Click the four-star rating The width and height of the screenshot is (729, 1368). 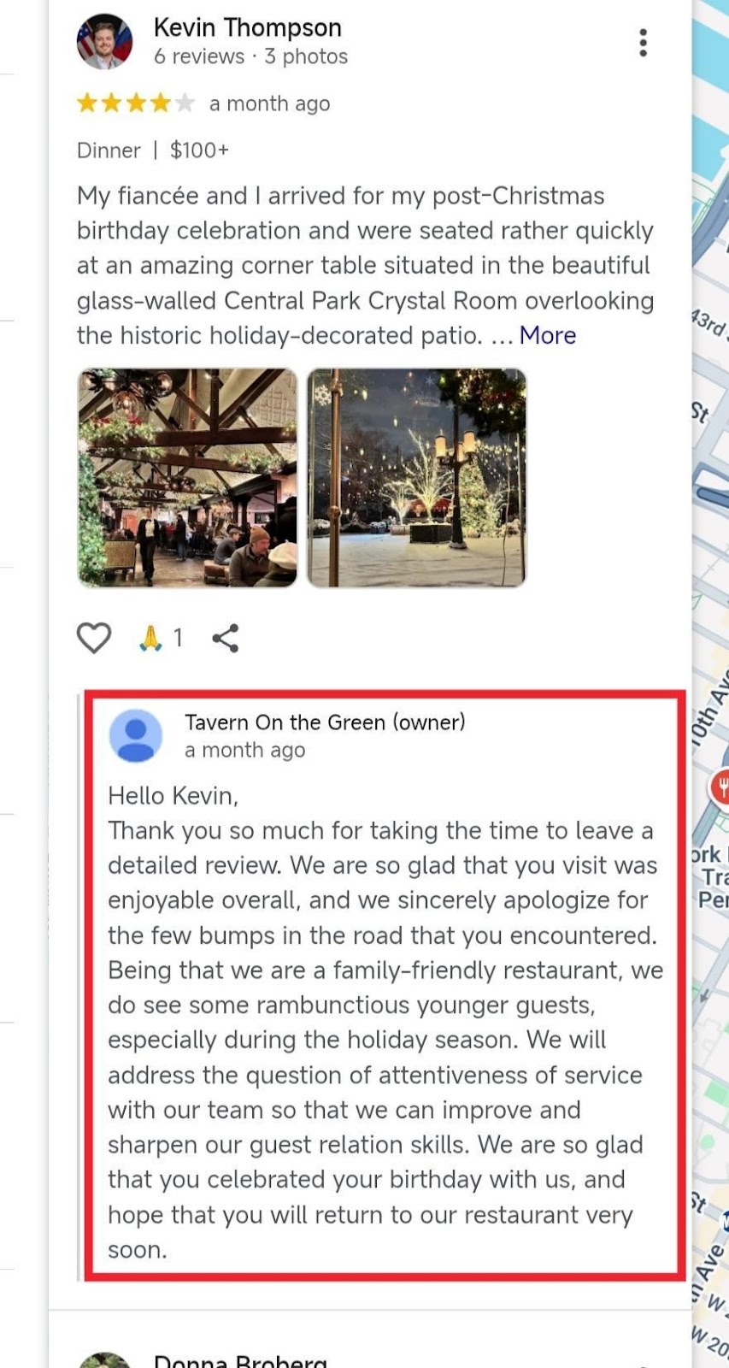(x=136, y=103)
